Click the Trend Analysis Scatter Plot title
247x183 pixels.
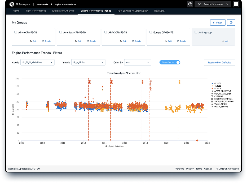tap(124, 73)
